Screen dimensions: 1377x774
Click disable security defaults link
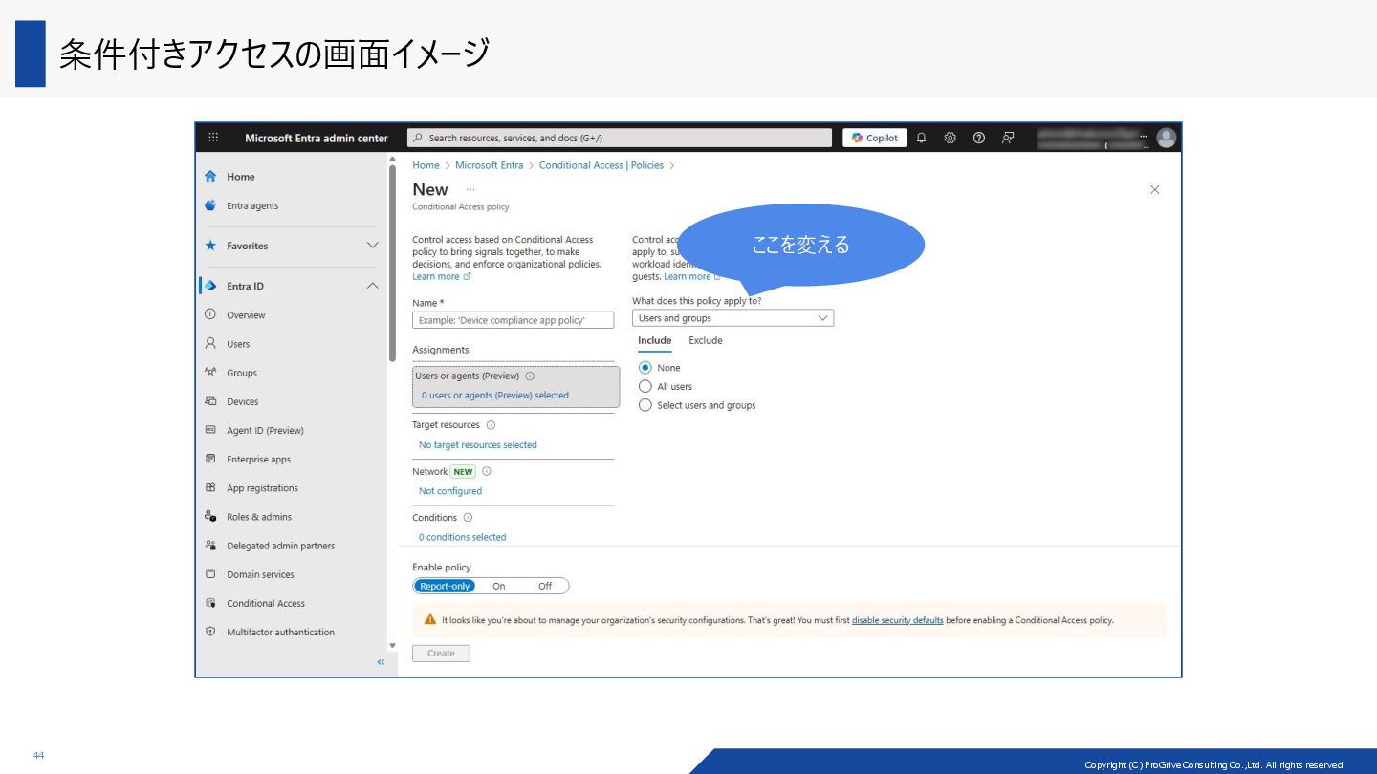(897, 620)
